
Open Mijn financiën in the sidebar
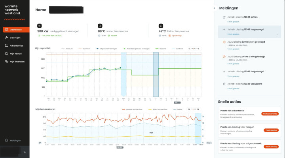15,62
